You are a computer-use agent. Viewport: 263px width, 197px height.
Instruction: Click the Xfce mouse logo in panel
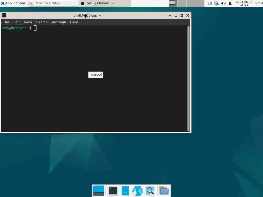pos(3,3)
